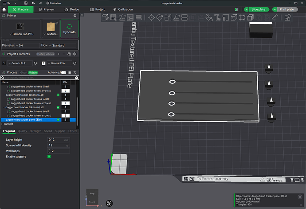Uncheck the Enable support checkbox
The width and height of the screenshot is (306, 209).
(49, 157)
